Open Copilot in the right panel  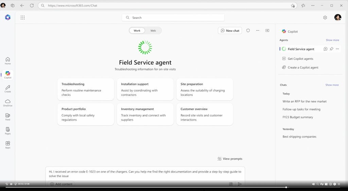(290, 32)
